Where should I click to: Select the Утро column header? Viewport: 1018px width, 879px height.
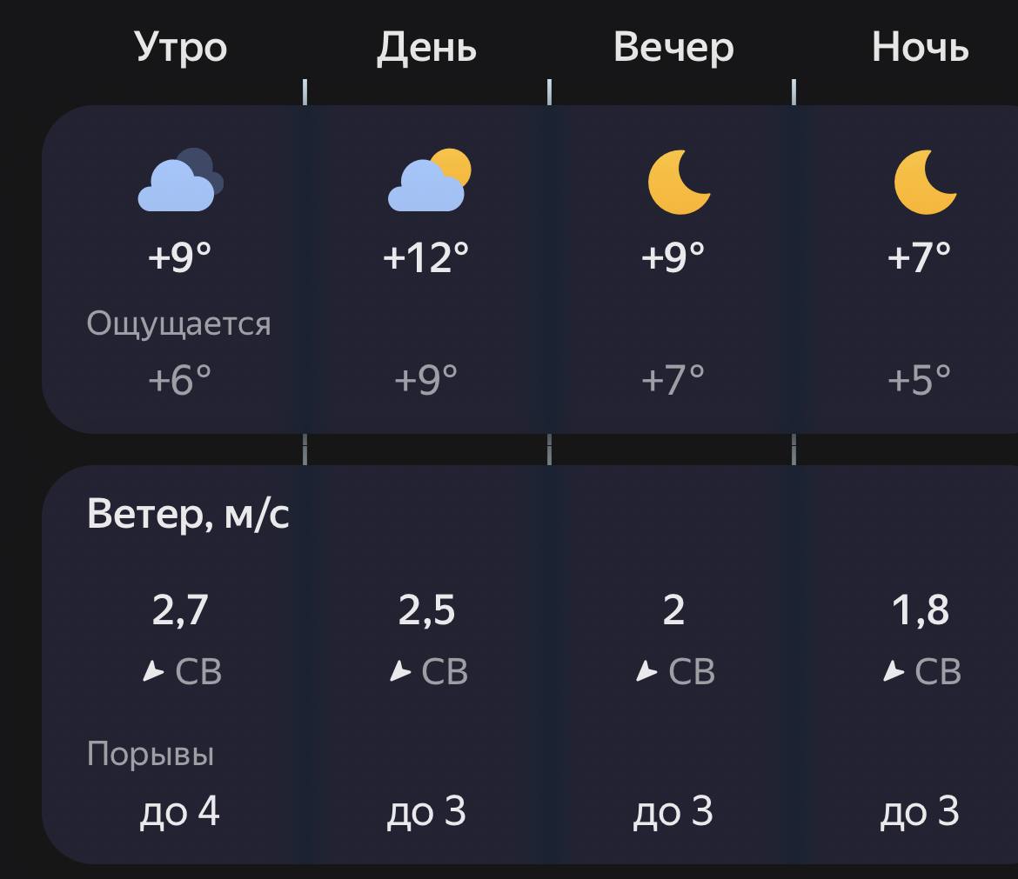(x=181, y=47)
